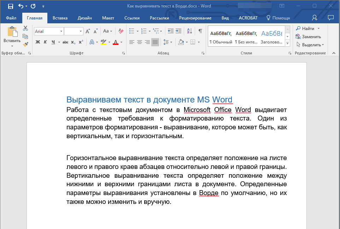Click the Sort A-Z icon
Screen dimensions: 340x229
[x=189, y=31]
